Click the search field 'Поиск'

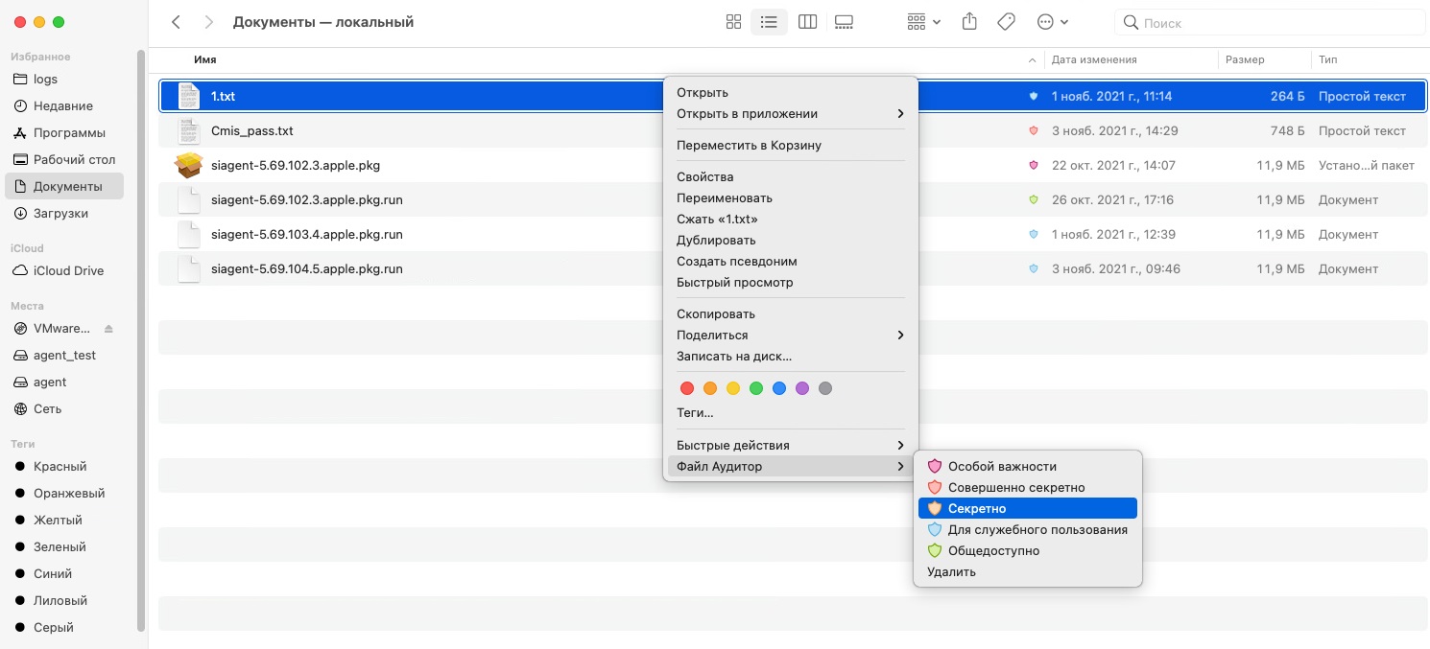pos(1267,22)
